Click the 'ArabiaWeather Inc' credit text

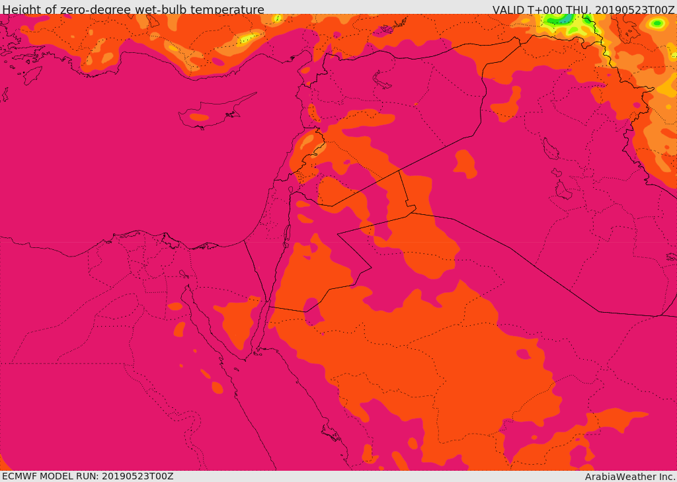(x=630, y=477)
